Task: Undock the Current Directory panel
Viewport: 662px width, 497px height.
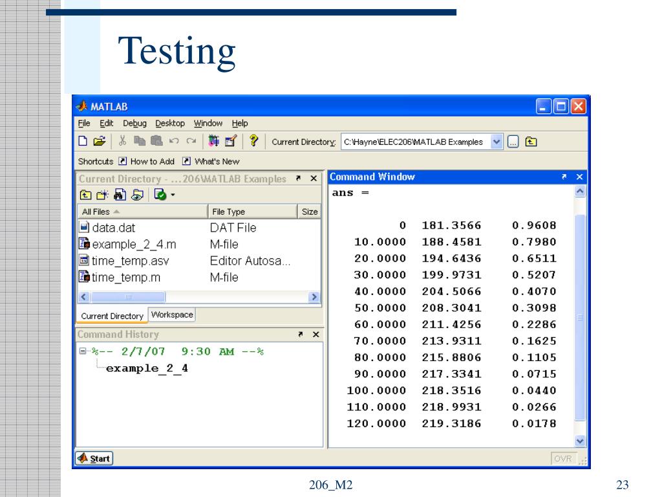Action: click(x=298, y=179)
